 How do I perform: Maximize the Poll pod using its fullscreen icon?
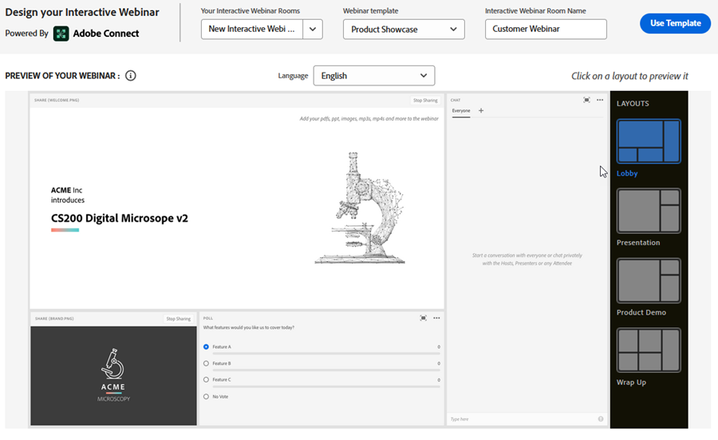pyautogui.click(x=423, y=318)
